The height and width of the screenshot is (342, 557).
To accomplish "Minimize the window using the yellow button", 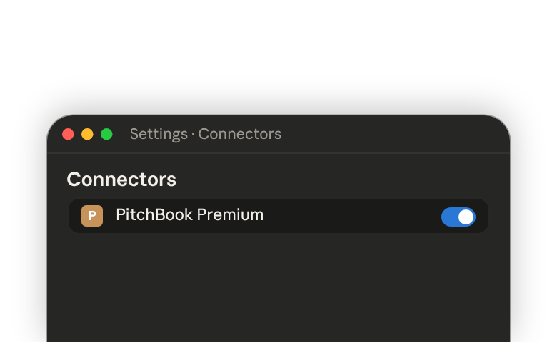I will 87,135.
